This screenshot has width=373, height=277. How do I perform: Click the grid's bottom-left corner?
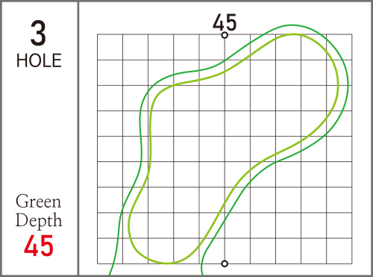click(97, 264)
